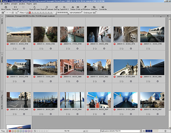The height and width of the screenshot is (133, 171).
Task: Apply Tag label 9 in bottom bar
Action: click(31, 131)
